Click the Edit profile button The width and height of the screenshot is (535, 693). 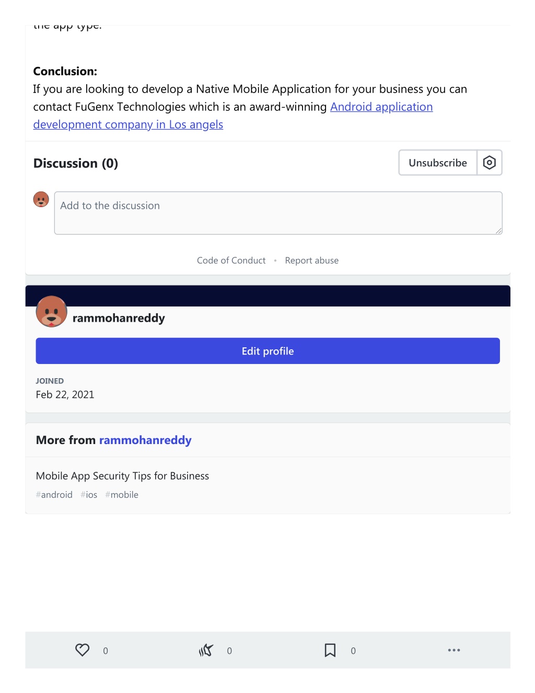(268, 351)
